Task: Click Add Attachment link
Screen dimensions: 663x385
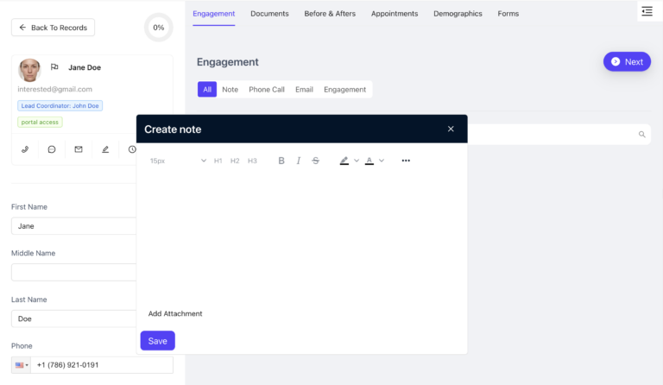Action: [175, 313]
